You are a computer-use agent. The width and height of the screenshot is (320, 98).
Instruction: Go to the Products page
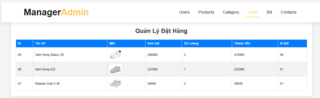coord(206,12)
